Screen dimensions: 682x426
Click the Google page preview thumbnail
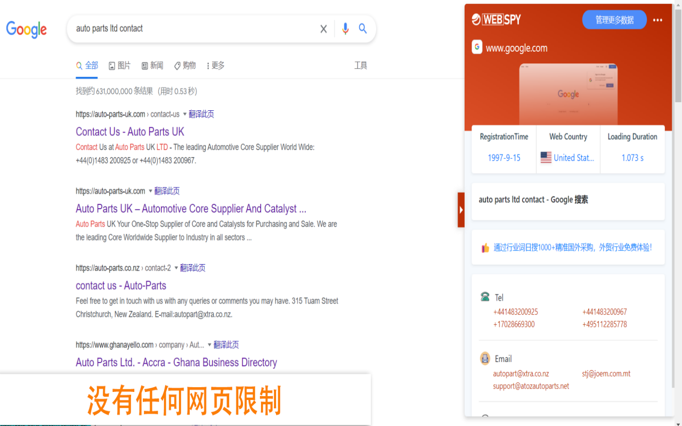tap(568, 94)
